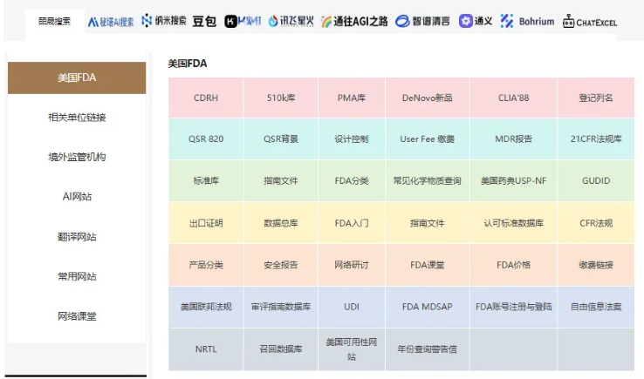Open the NRTL cell
The height and width of the screenshot is (379, 644).
206,349
